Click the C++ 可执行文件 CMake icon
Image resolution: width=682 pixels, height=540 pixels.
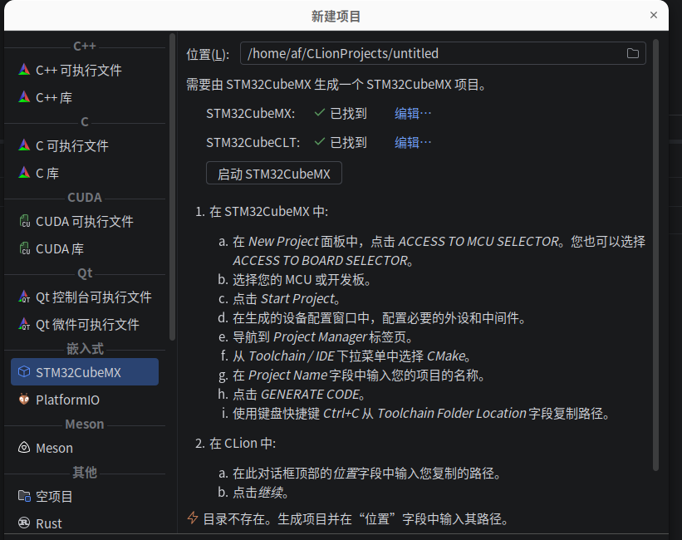coord(24,70)
